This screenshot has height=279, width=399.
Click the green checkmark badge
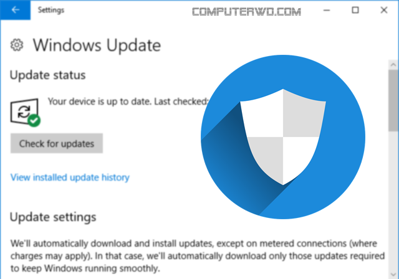coord(34,120)
